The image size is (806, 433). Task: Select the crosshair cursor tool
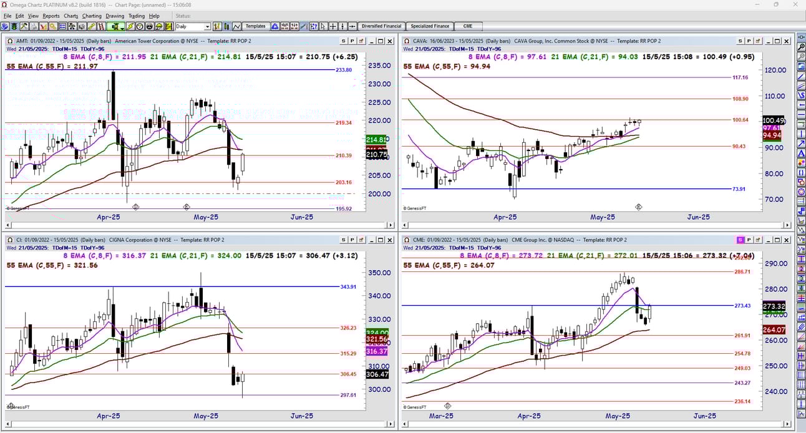(333, 26)
